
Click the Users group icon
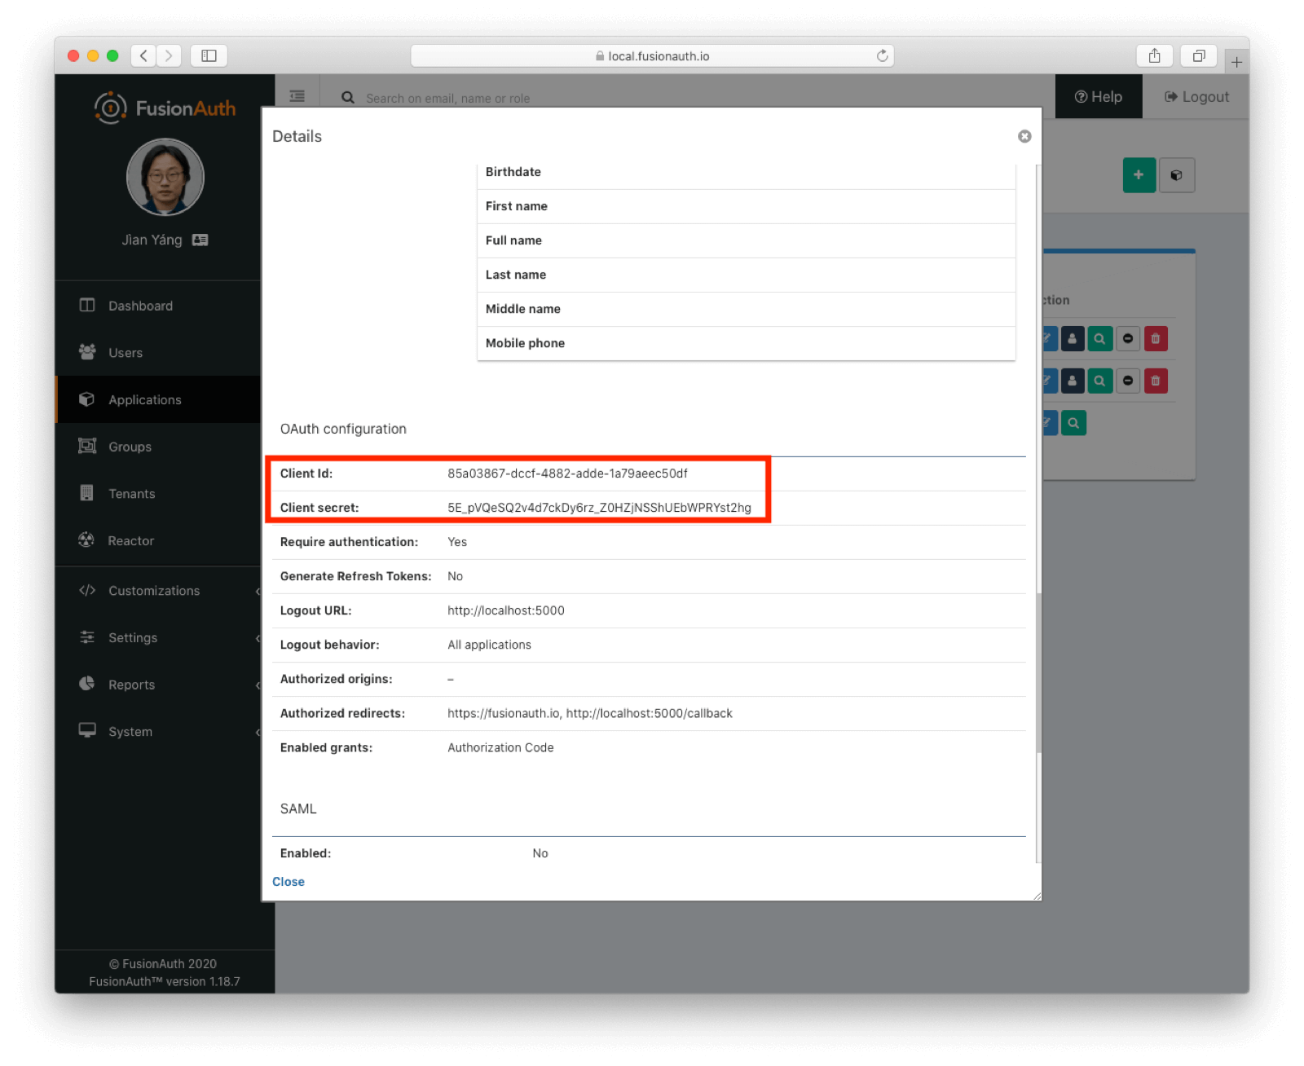pyautogui.click(x=87, y=351)
